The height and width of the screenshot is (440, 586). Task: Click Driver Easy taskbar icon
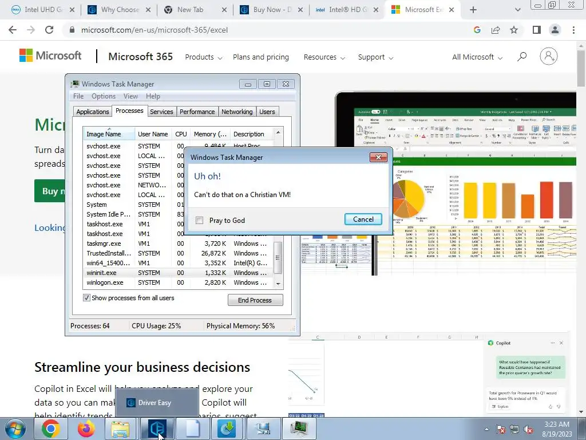157,429
